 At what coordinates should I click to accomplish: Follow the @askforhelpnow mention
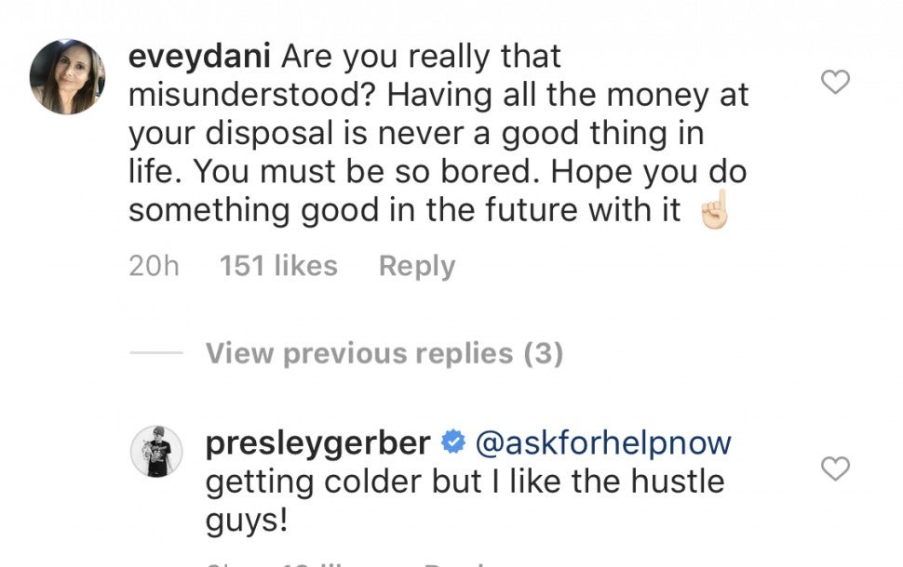pos(603,444)
